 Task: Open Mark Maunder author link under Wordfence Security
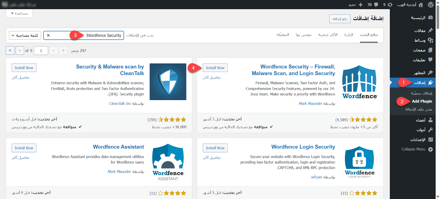pyautogui.click(x=310, y=104)
